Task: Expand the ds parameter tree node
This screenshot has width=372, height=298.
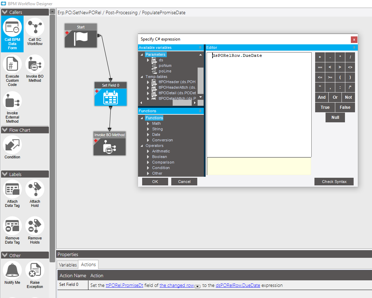Action: pos(148,60)
